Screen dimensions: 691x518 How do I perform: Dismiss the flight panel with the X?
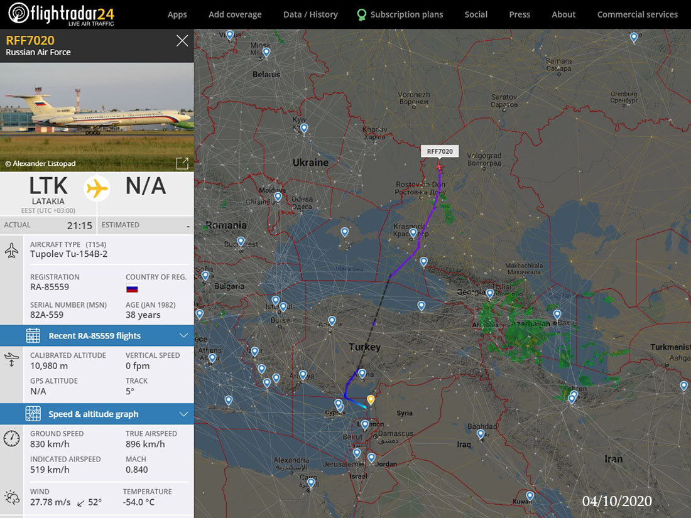(x=182, y=40)
